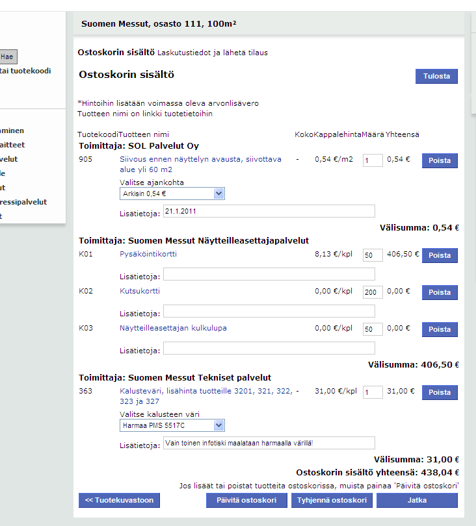Click row total '406,50 €' for Pysäköintikortti
The image size is (476, 526).
coord(403,254)
